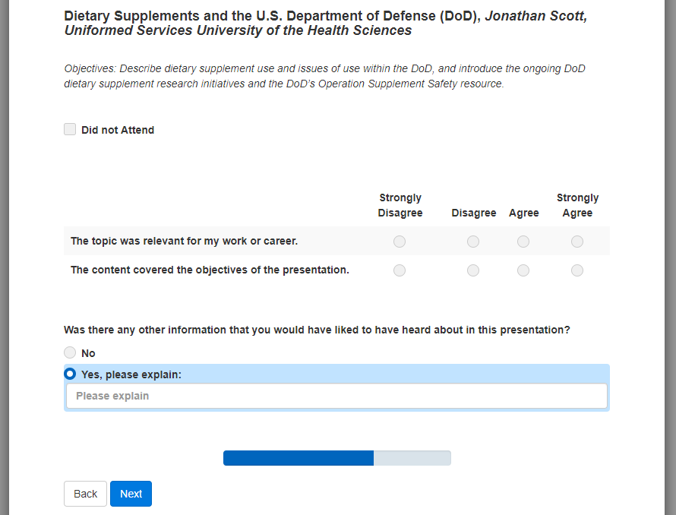Screen dimensions: 676x515
Task: Select Strongly Agree for topic relevance
Action: point(577,242)
